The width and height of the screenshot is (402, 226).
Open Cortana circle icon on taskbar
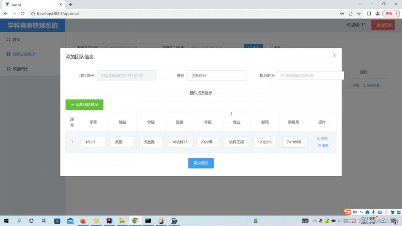tap(31, 221)
